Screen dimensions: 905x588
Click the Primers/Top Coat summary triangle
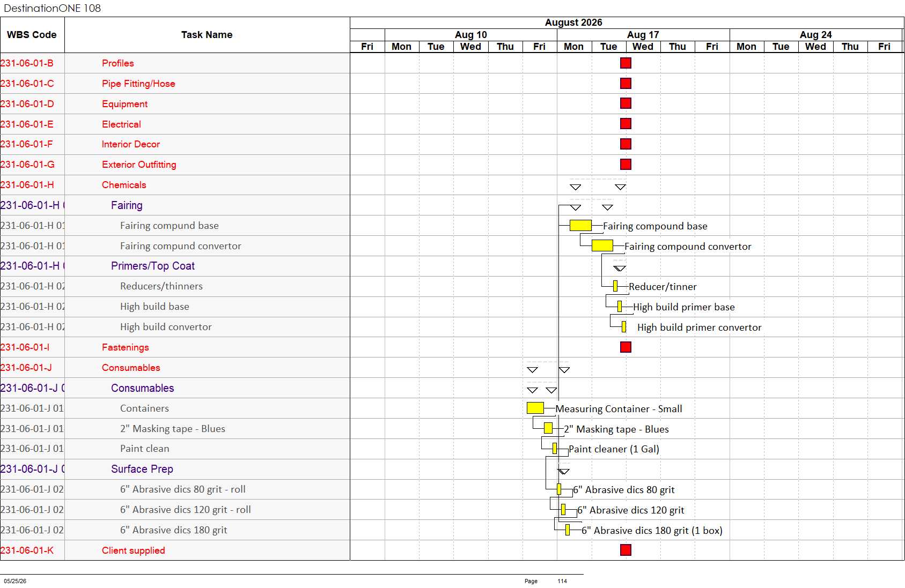pos(620,268)
